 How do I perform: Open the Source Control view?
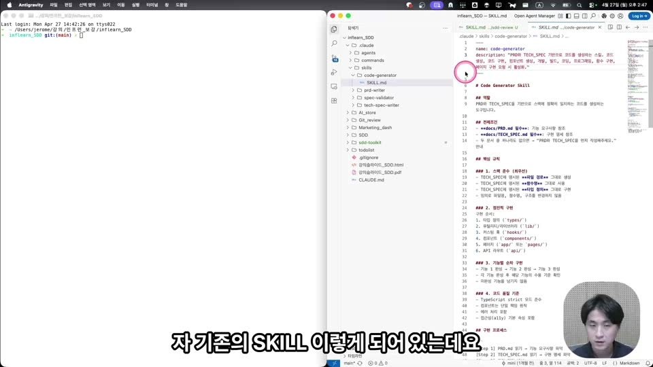pyautogui.click(x=335, y=58)
